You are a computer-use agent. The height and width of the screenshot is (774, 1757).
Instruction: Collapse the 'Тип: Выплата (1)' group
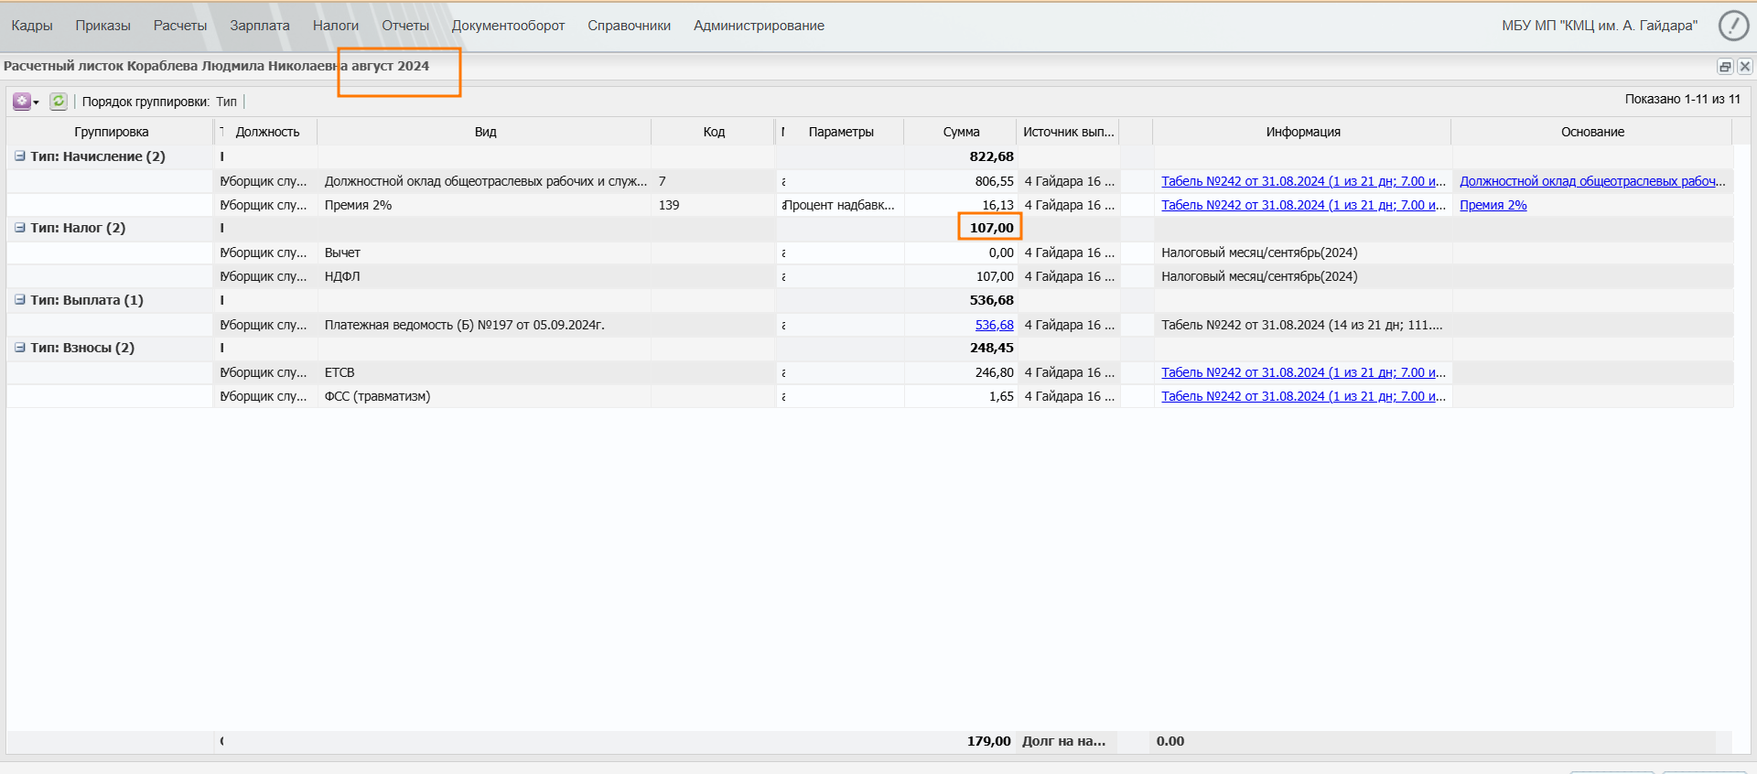[x=19, y=300]
